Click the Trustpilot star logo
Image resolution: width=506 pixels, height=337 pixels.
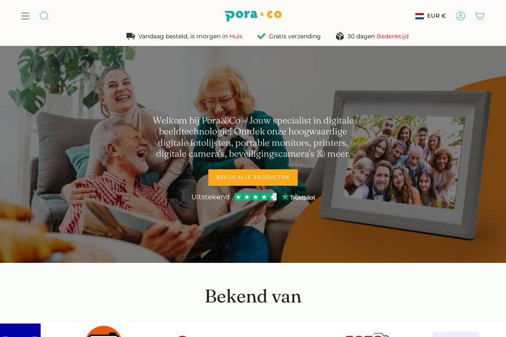click(298, 197)
